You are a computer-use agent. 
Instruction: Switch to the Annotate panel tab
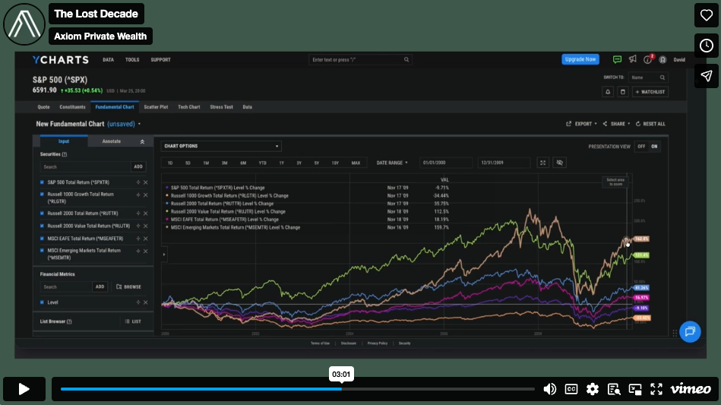(111, 141)
